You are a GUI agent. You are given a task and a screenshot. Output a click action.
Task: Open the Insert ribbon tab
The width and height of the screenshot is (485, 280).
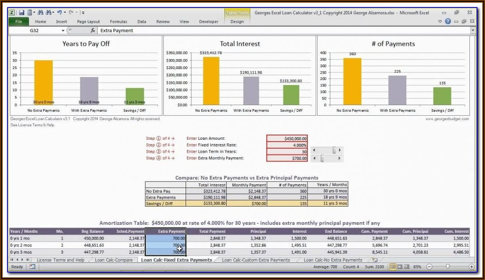62,22
